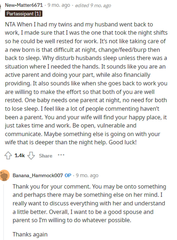
Task: Click the Share text label
Action: [46, 156]
